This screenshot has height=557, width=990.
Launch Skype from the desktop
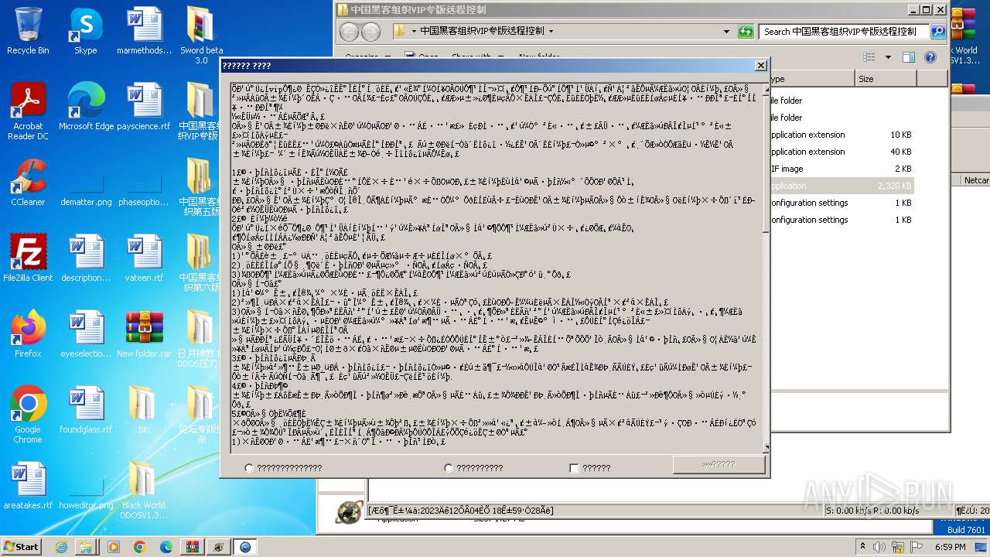86,31
